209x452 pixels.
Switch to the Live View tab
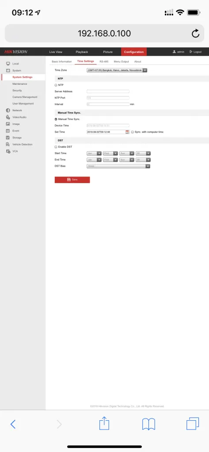(x=56, y=52)
